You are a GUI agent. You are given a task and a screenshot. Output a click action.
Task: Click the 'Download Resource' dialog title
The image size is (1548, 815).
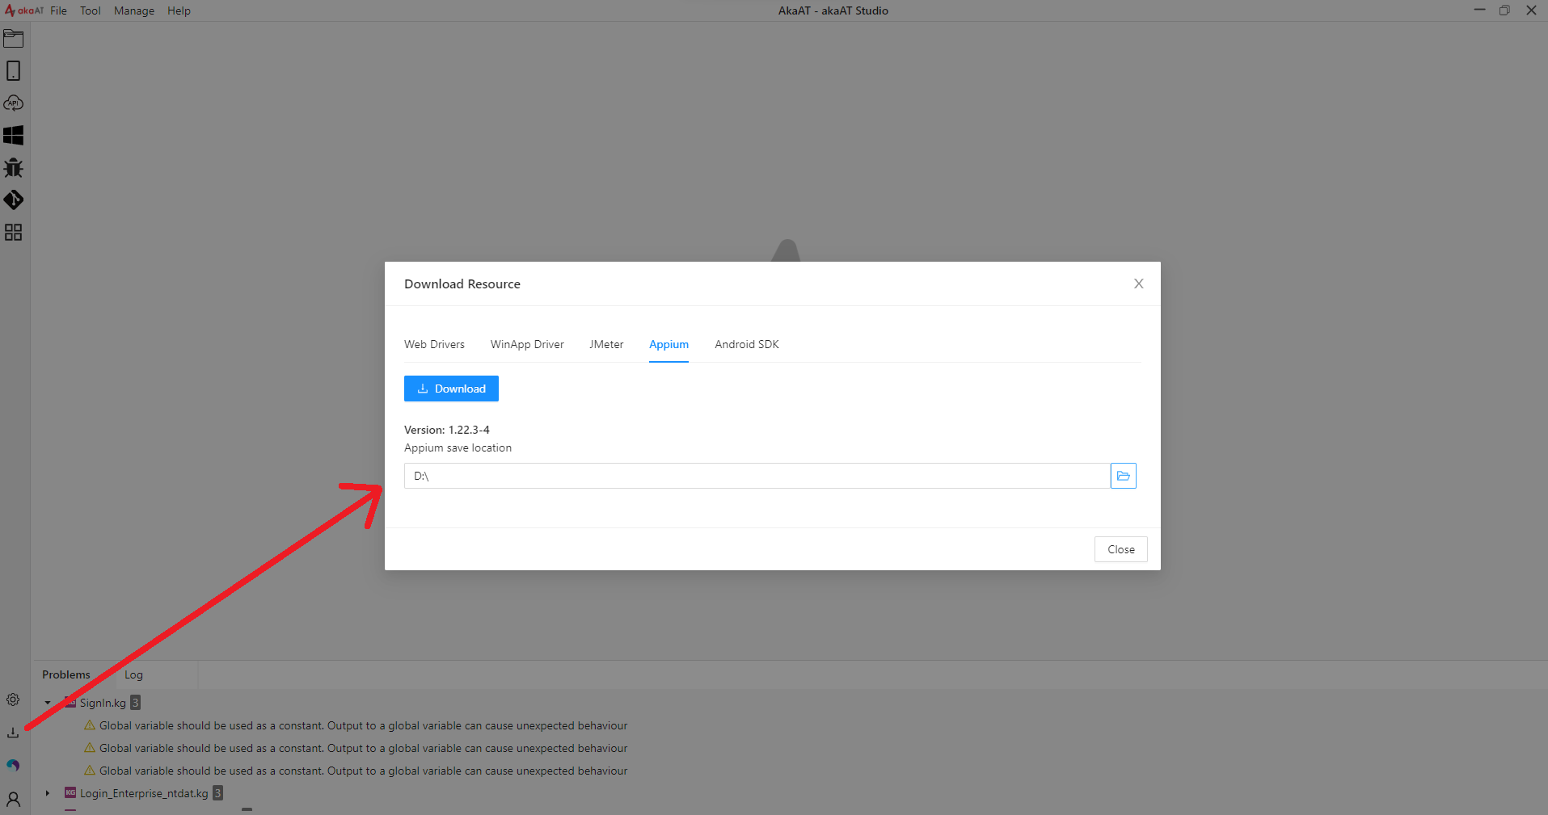tap(462, 284)
